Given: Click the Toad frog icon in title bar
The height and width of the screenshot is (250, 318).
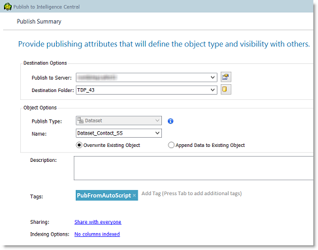Looking at the screenshot, I should (x=7, y=7).
